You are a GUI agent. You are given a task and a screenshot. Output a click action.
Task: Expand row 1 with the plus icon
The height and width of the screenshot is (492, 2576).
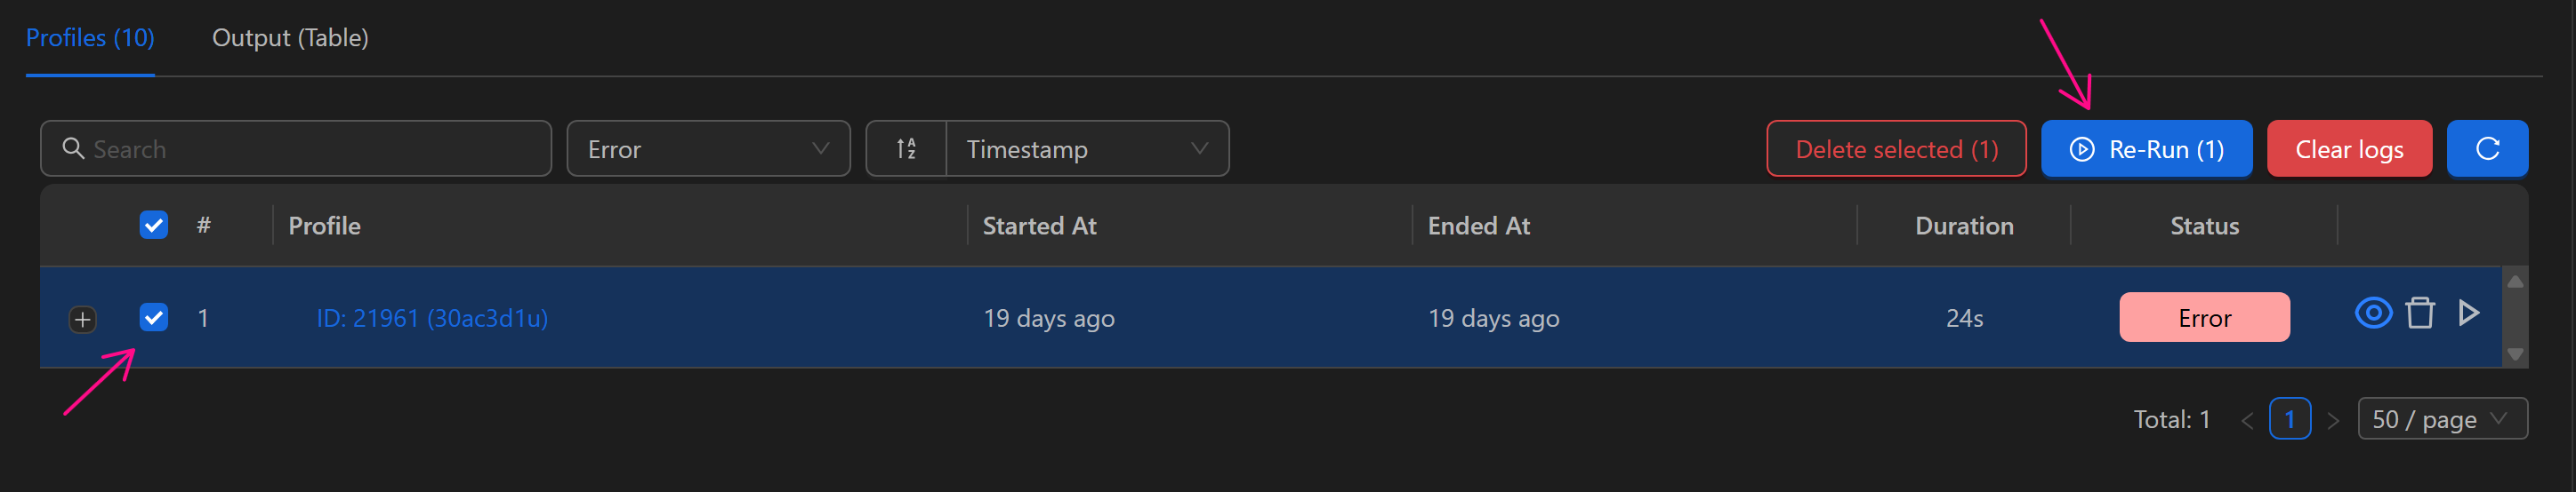click(x=83, y=321)
